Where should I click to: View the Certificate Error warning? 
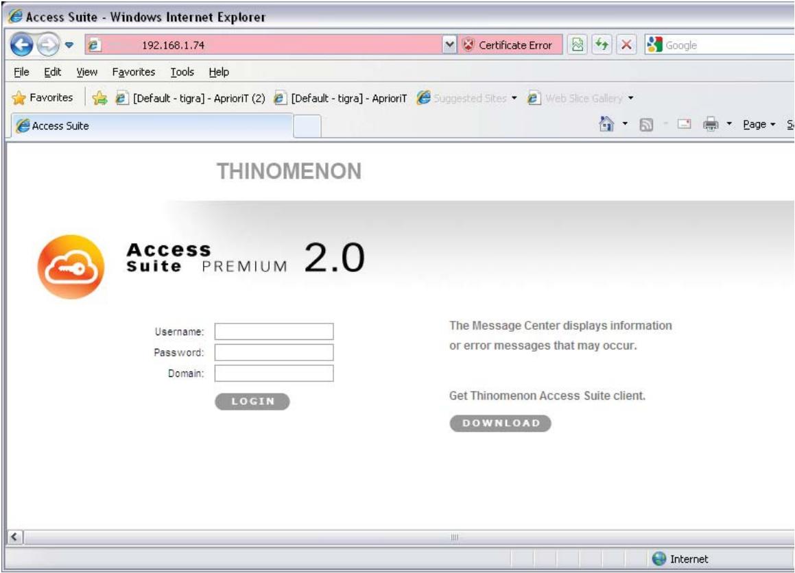click(x=510, y=45)
